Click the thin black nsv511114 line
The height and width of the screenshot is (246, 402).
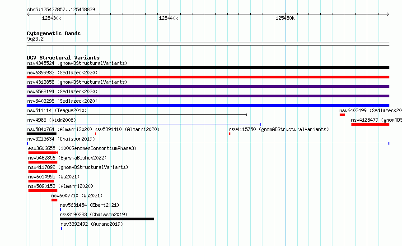[137, 115]
